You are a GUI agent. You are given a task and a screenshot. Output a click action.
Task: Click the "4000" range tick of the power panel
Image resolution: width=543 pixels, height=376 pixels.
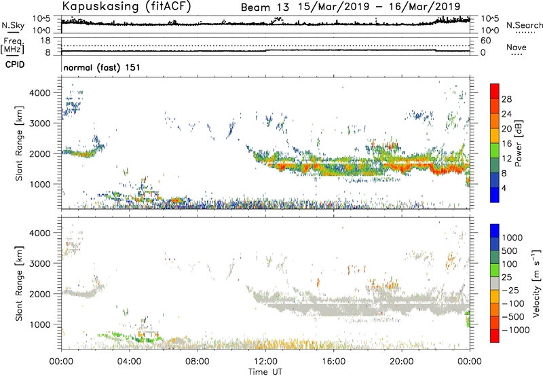pos(40,93)
